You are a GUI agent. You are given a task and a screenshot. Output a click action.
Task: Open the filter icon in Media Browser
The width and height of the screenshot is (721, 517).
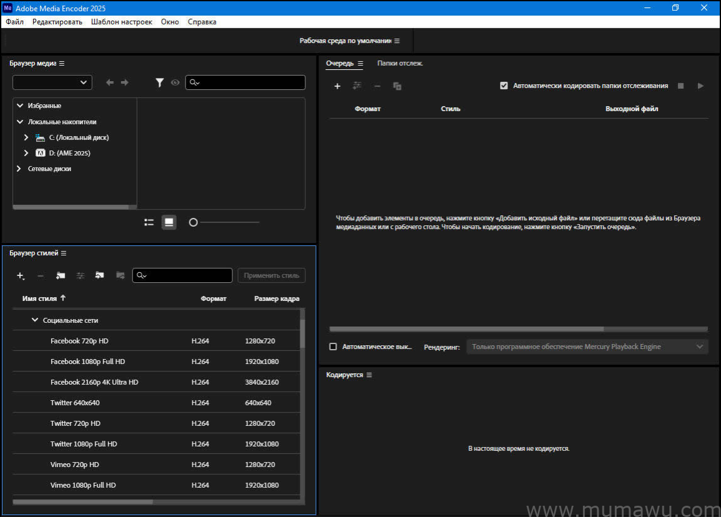(x=160, y=82)
